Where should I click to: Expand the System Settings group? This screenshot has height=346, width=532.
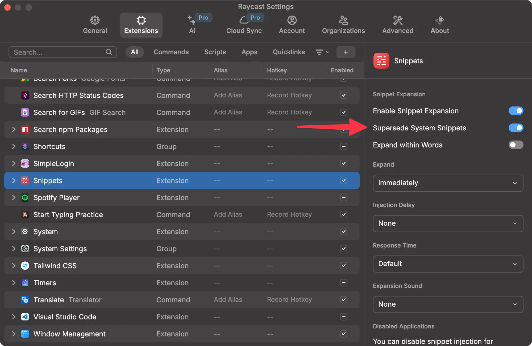[x=14, y=249]
